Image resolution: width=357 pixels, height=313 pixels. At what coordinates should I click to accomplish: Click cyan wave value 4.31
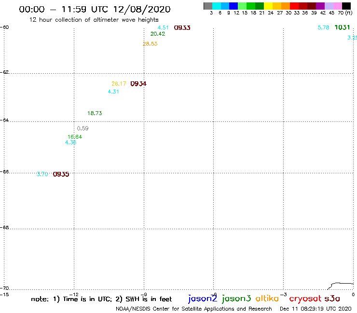pos(113,91)
